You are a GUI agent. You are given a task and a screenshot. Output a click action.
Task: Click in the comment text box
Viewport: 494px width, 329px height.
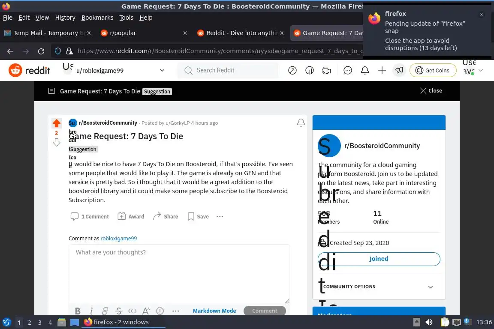pos(179,274)
